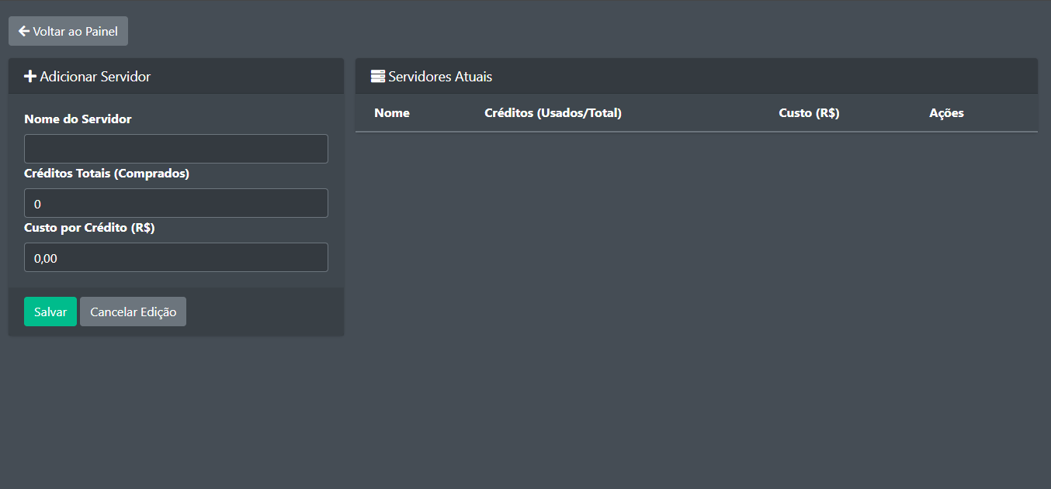The width and height of the screenshot is (1051, 489).
Task: Click the form footer beside Cancelar Edição
Action: pyautogui.click(x=264, y=312)
